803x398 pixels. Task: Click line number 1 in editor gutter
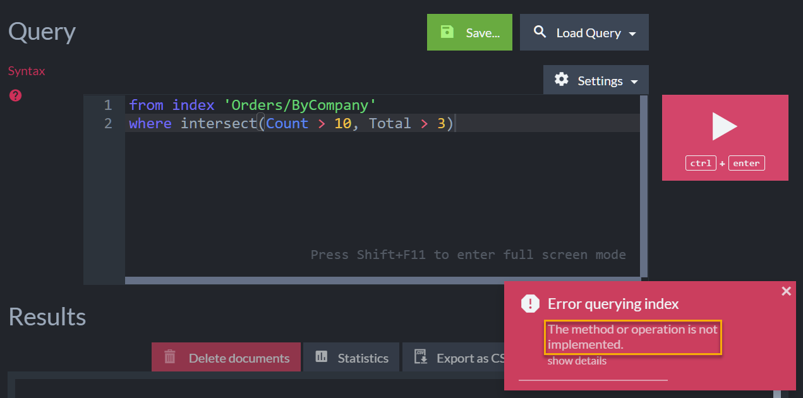pyautogui.click(x=108, y=105)
